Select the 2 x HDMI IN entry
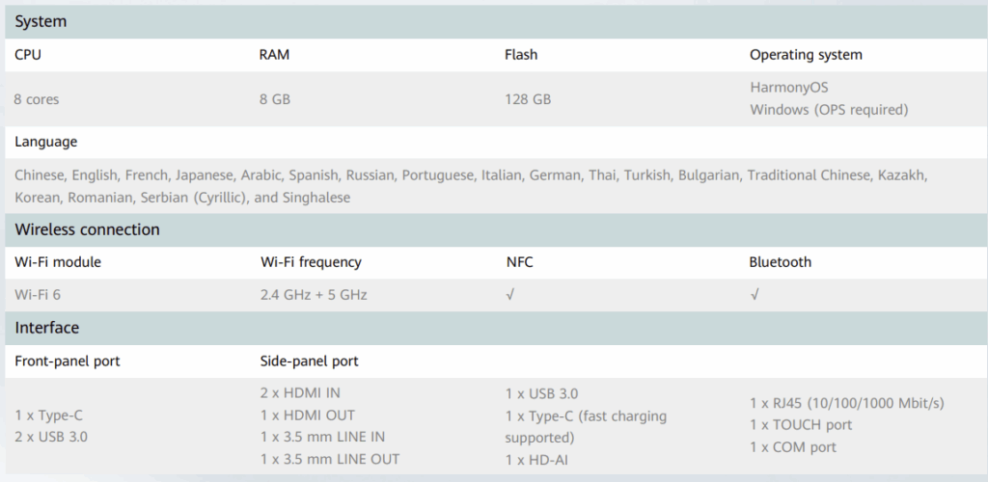988x482 pixels. pos(300,392)
